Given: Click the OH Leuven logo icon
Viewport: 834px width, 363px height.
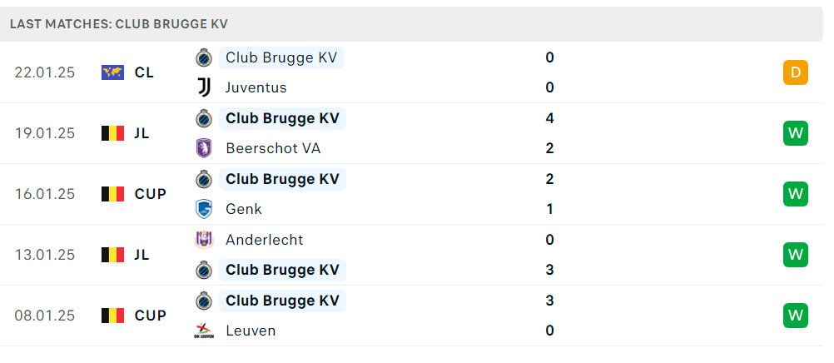Looking at the screenshot, I should [204, 331].
